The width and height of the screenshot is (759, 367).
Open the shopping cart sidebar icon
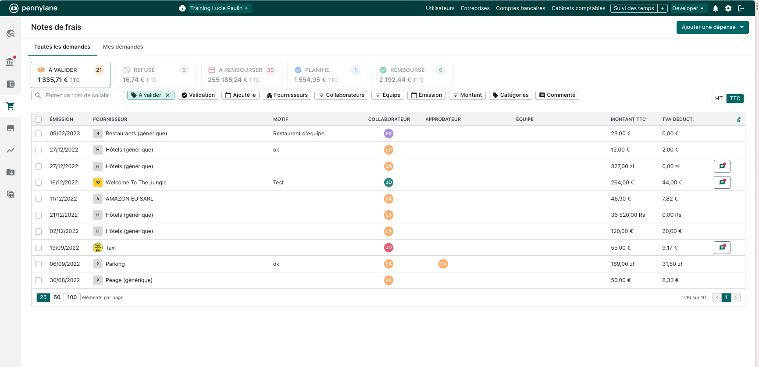[x=11, y=106]
